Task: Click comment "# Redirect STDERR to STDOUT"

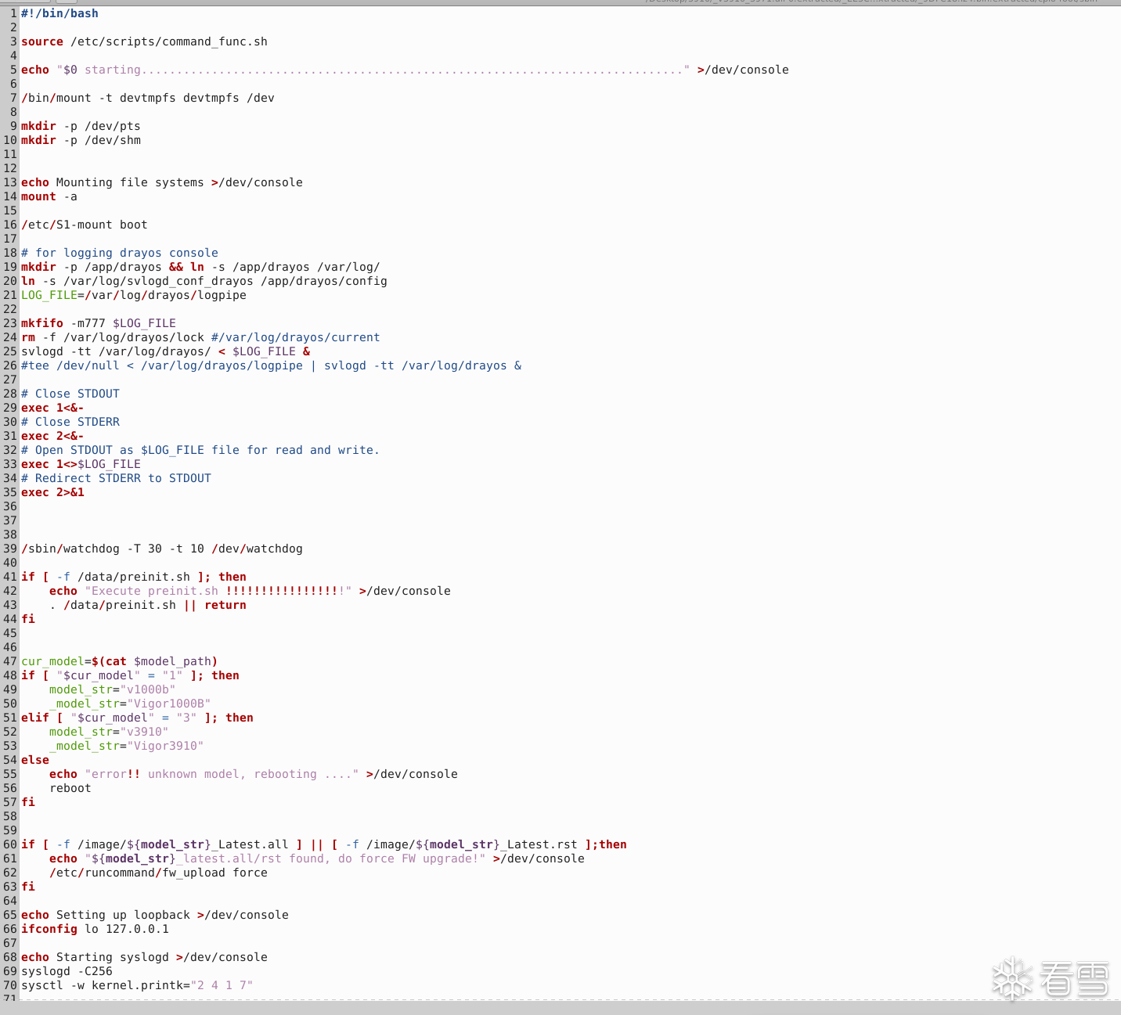Action: pyautogui.click(x=116, y=478)
